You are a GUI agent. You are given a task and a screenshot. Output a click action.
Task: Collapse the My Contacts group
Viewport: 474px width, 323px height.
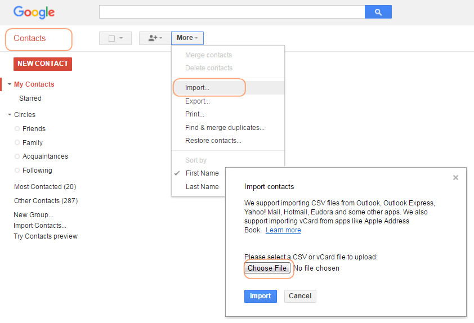[x=10, y=84]
